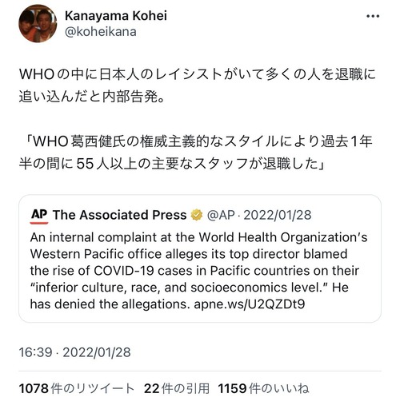Screen dimensions: 400x405
Task: Open the @koheikana handle
Action: (101, 32)
